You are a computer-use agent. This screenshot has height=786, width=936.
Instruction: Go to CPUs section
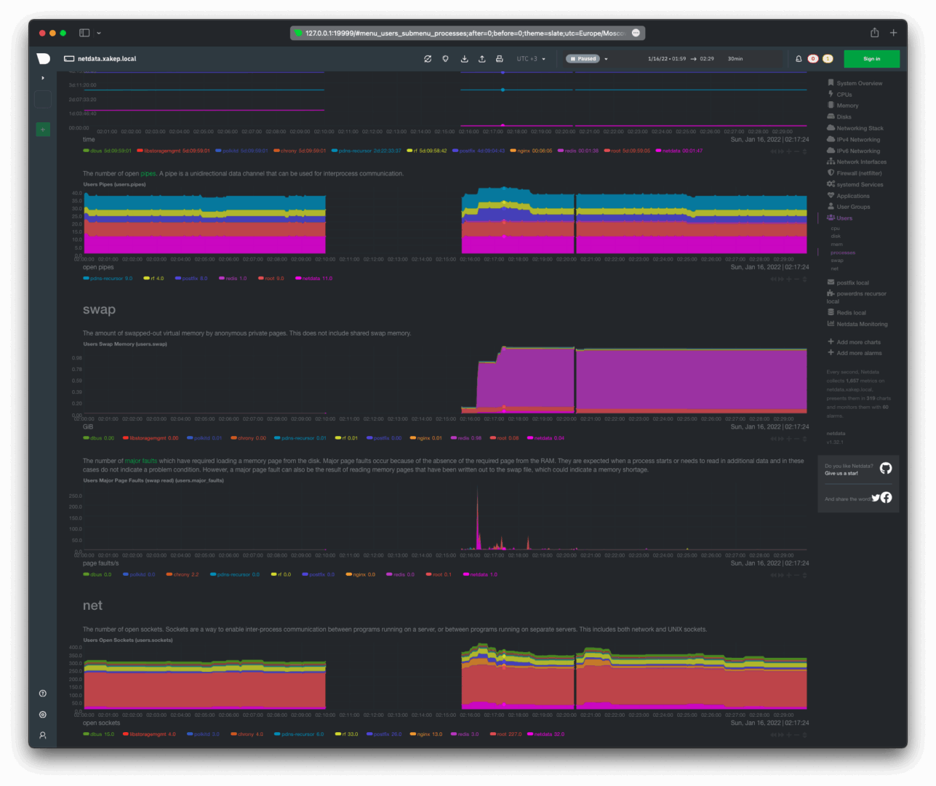pos(839,95)
